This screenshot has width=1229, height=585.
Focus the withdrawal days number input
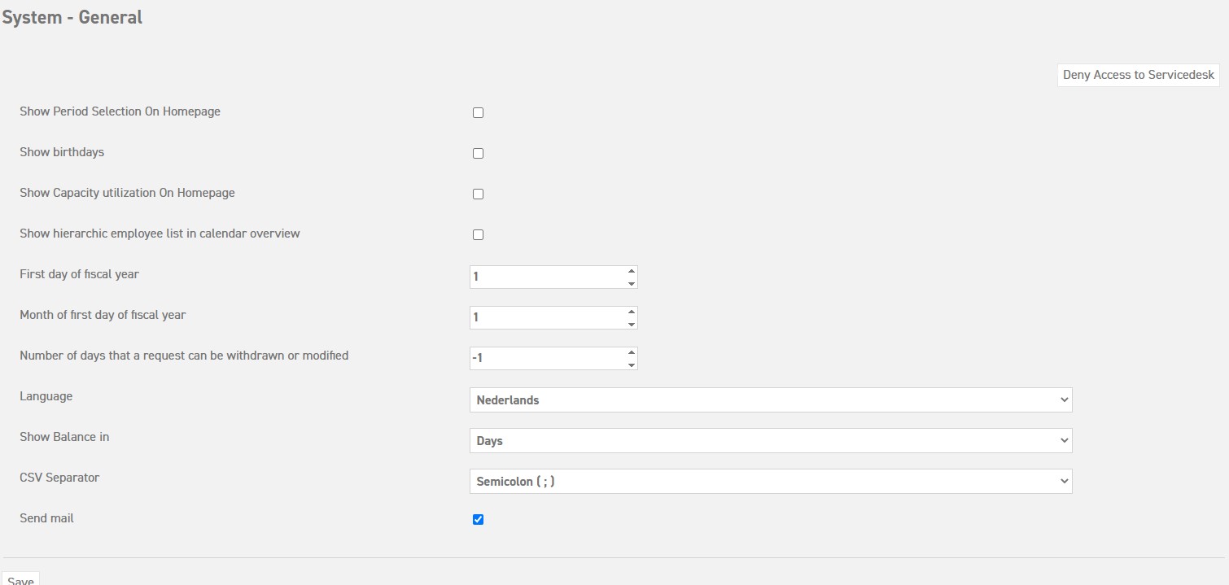click(537, 358)
